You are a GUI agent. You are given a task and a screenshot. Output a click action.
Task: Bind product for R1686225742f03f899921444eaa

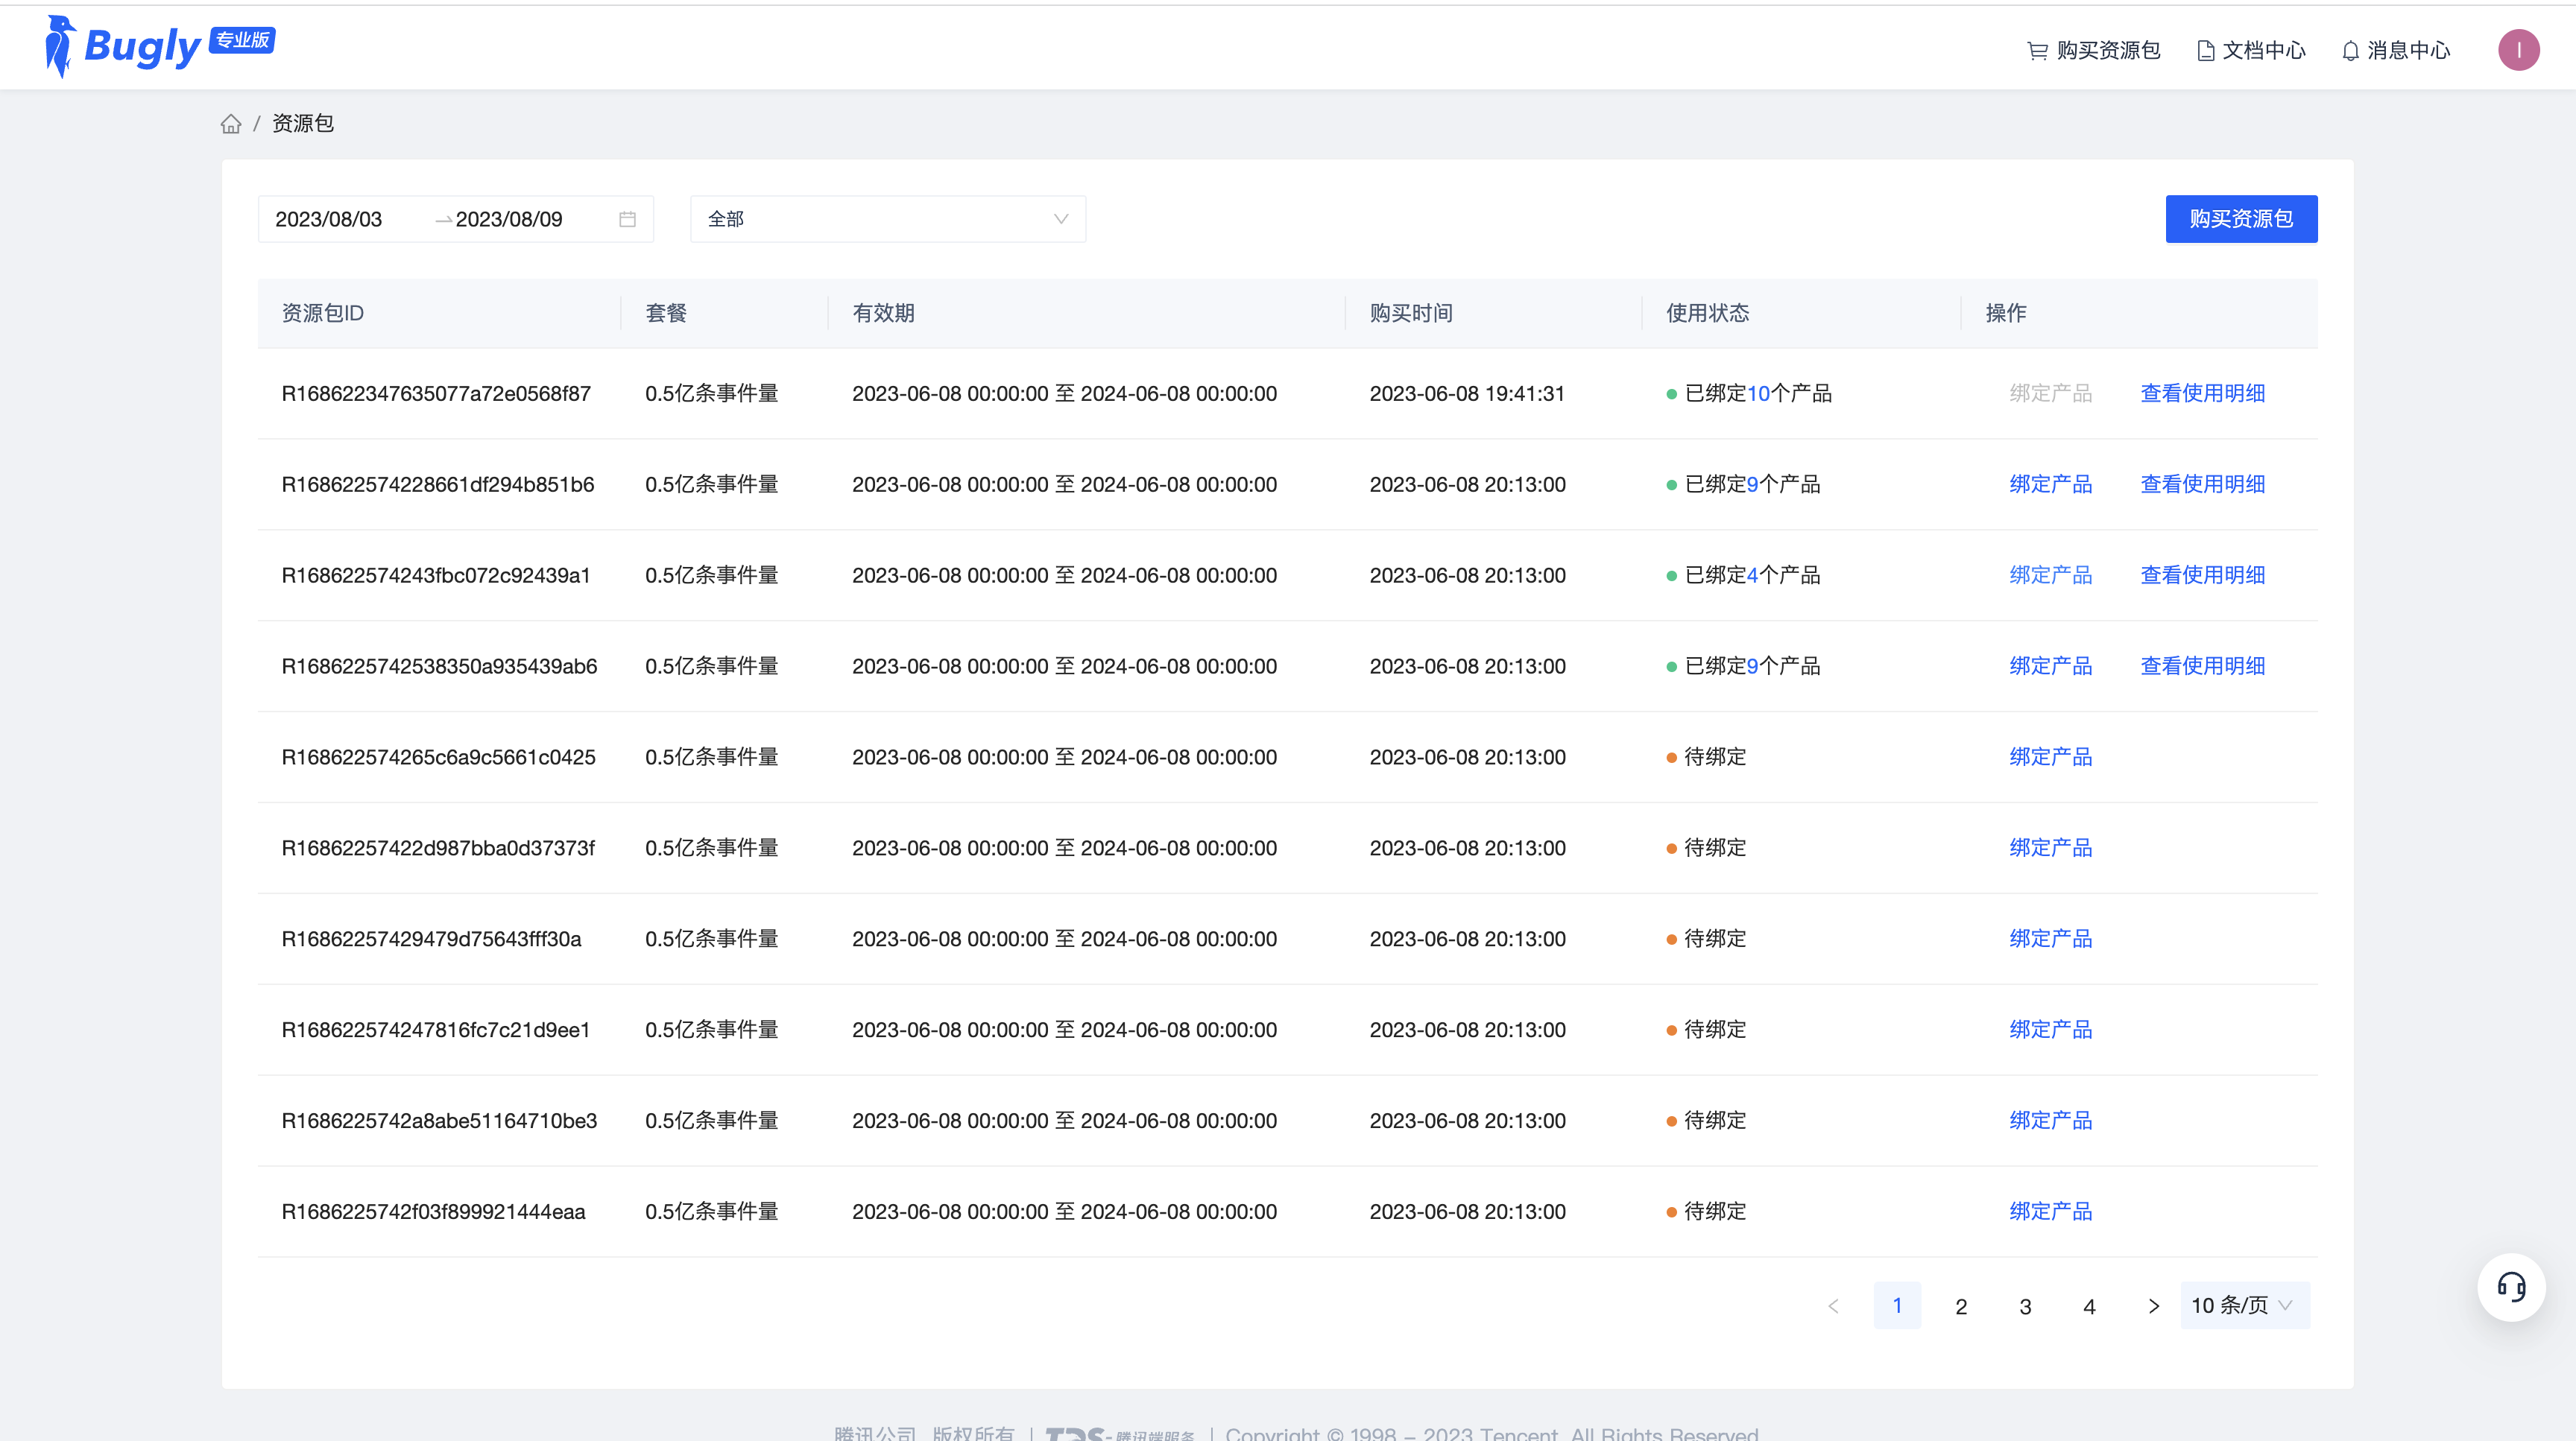(2050, 1212)
